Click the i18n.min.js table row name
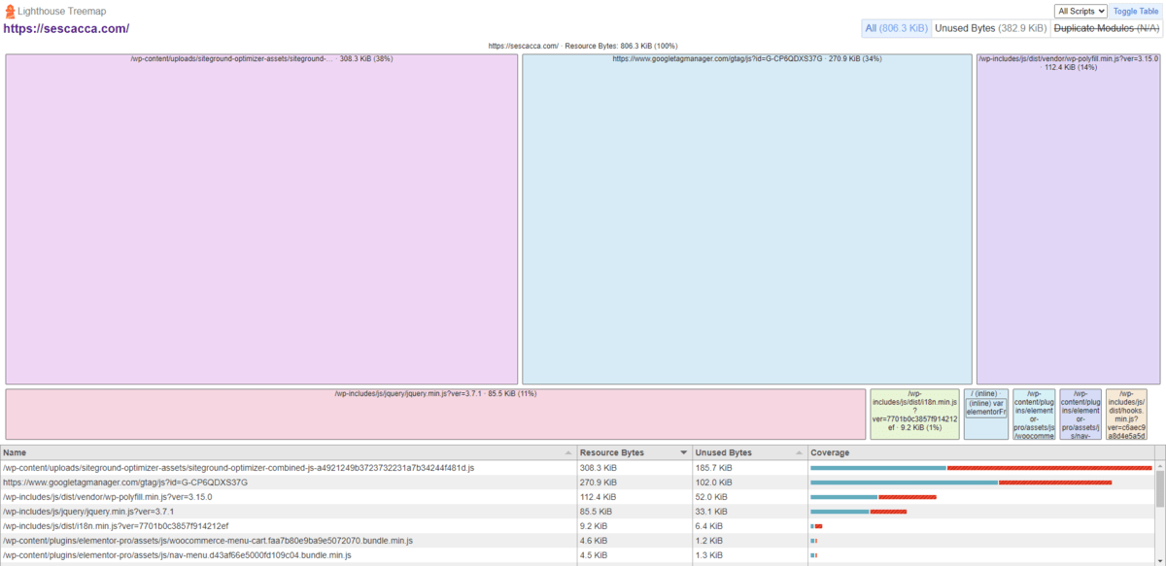The width and height of the screenshot is (1166, 566). click(x=116, y=526)
